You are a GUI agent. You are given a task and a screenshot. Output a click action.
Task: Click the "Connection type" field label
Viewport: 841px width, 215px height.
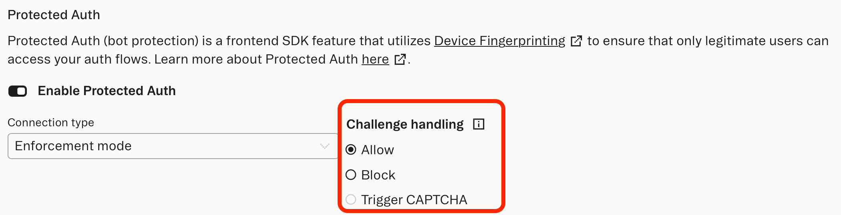point(51,122)
